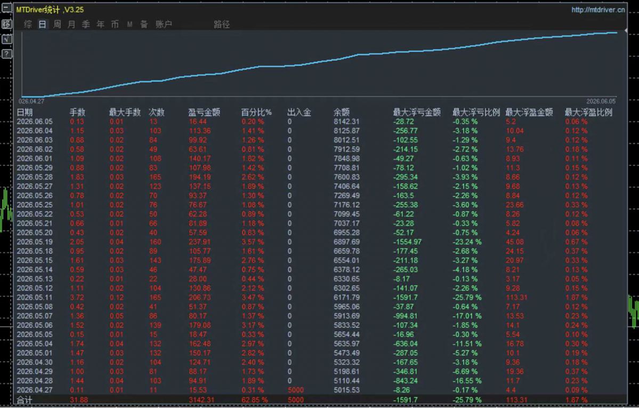Screen dimensions: 639x408
Task: Click the 盈亏金额 column header
Action: [x=204, y=112]
